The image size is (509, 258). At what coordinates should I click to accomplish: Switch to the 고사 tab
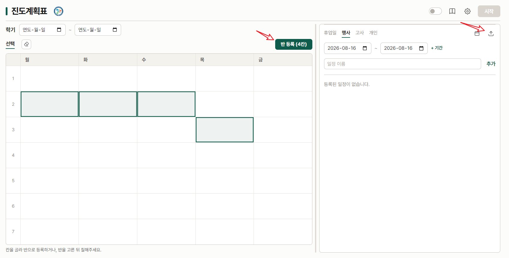coord(359,33)
